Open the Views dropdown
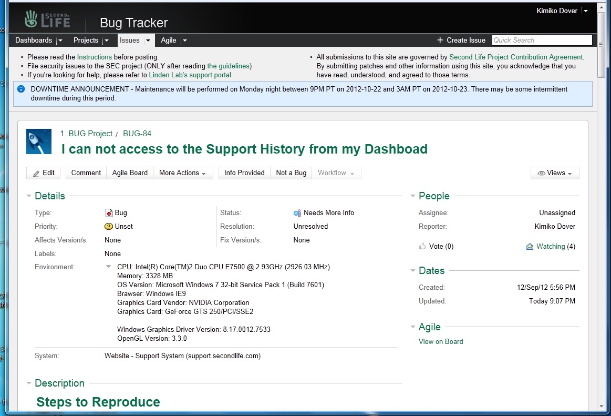Viewport: 611px width, 416px height. pos(555,173)
